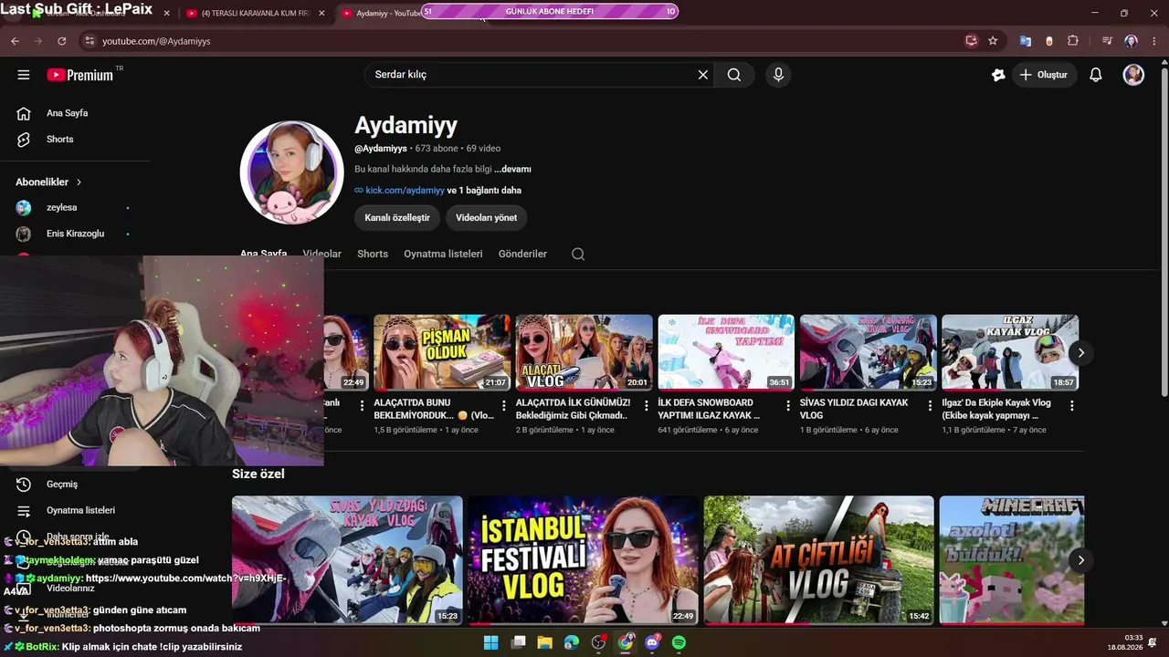This screenshot has height=657, width=1169.
Task: Open the kick.com/aydamiyy link
Action: point(405,191)
